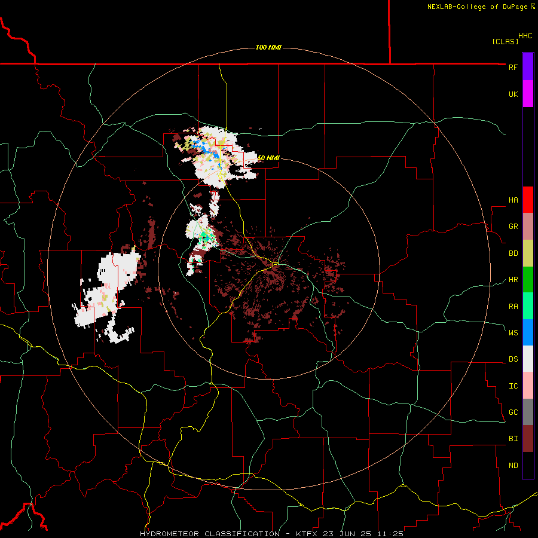Select the pink IC legend swatch

528,386
